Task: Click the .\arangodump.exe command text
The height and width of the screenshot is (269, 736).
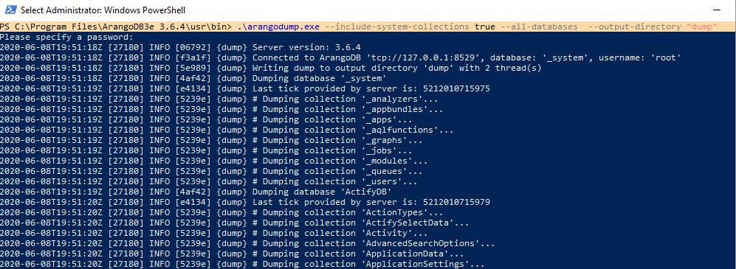Action: tap(278, 27)
